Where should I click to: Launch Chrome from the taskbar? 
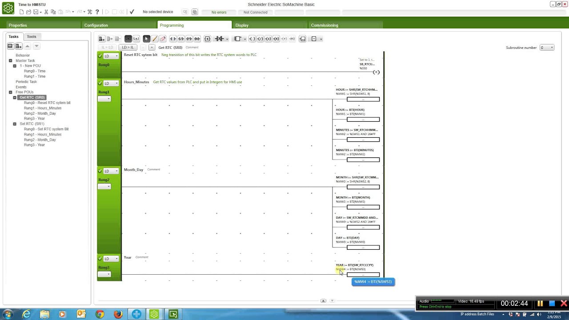pos(100,314)
